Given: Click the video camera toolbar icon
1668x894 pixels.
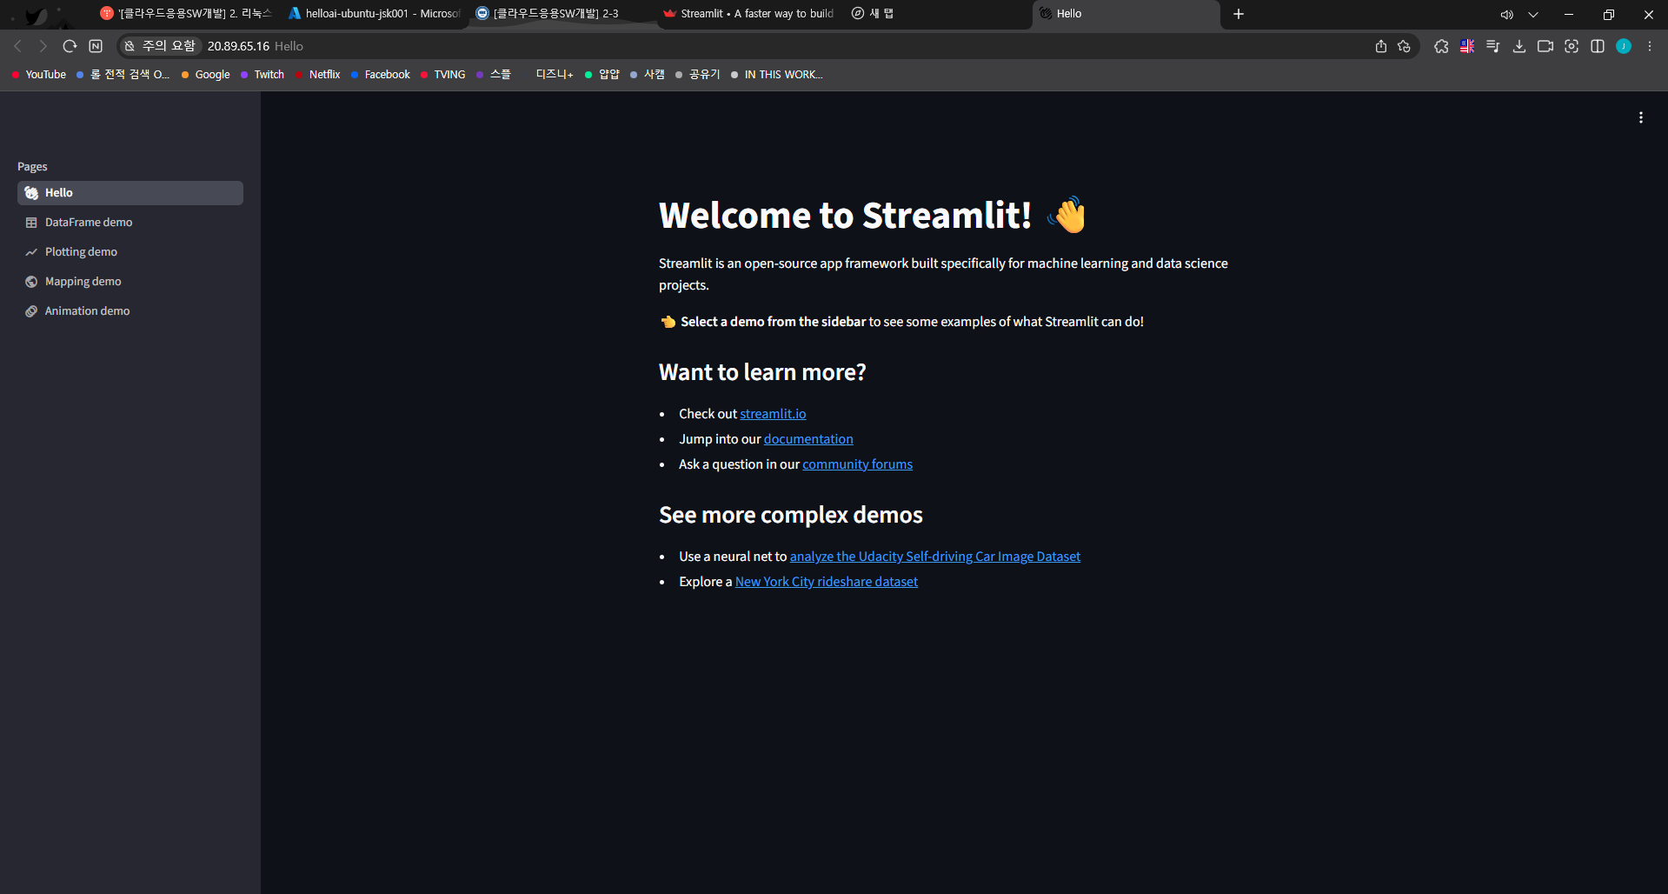Looking at the screenshot, I should 1545,46.
